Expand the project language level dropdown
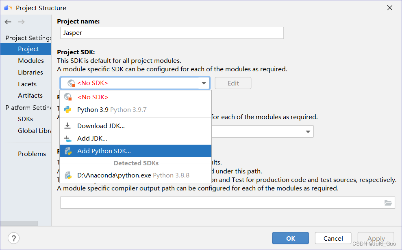 pos(308,132)
